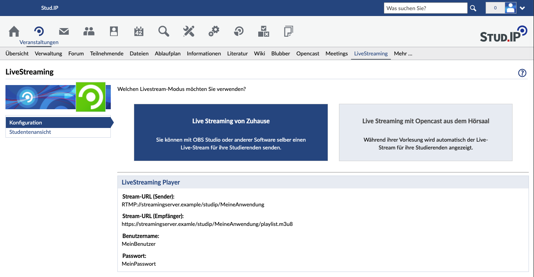Open the Community people icon
534x277 pixels.
point(89,31)
